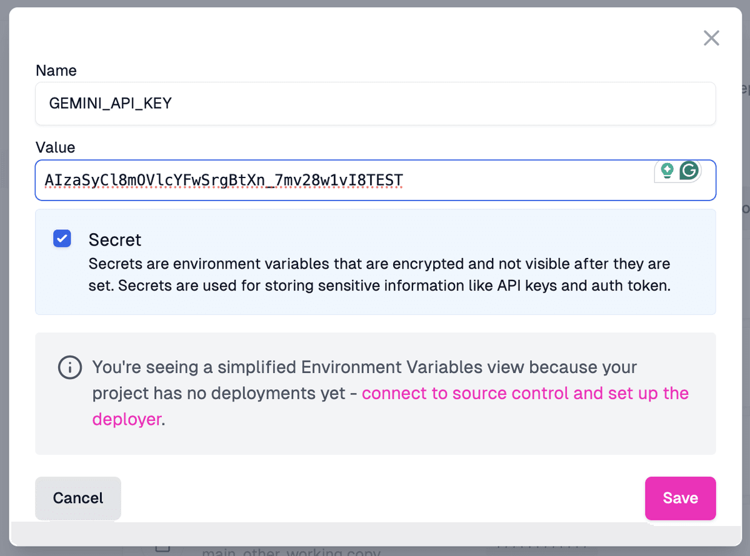
Task: Click the pink deployer link
Action: [126, 419]
